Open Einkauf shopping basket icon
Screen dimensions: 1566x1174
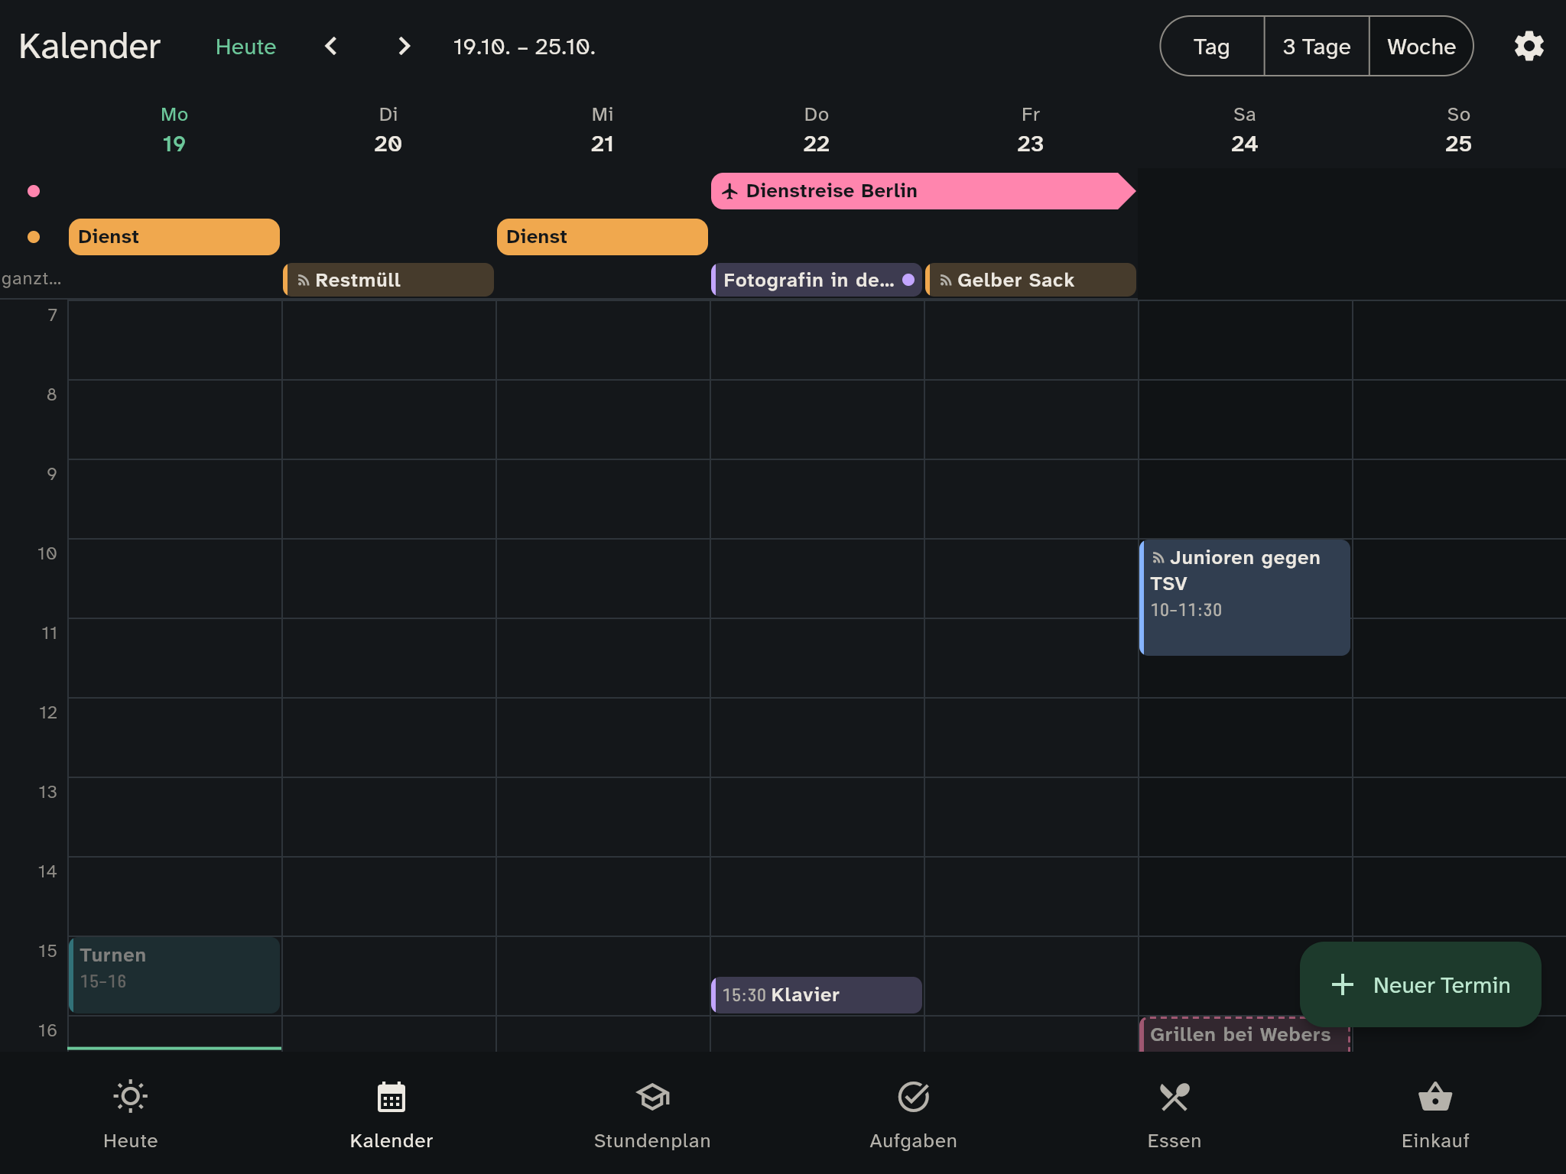click(1435, 1097)
